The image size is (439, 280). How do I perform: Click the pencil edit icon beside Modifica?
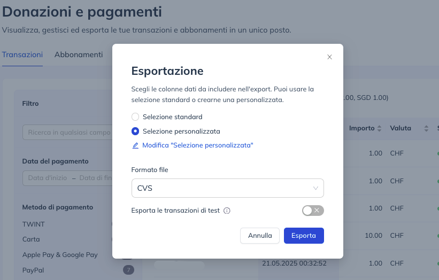(135, 145)
